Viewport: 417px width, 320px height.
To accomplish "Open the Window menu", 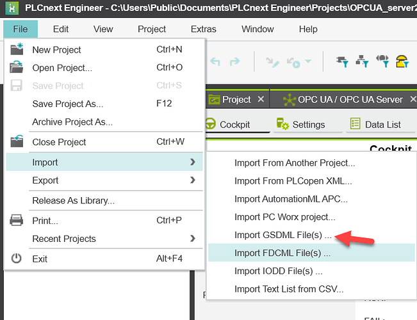I will (258, 29).
